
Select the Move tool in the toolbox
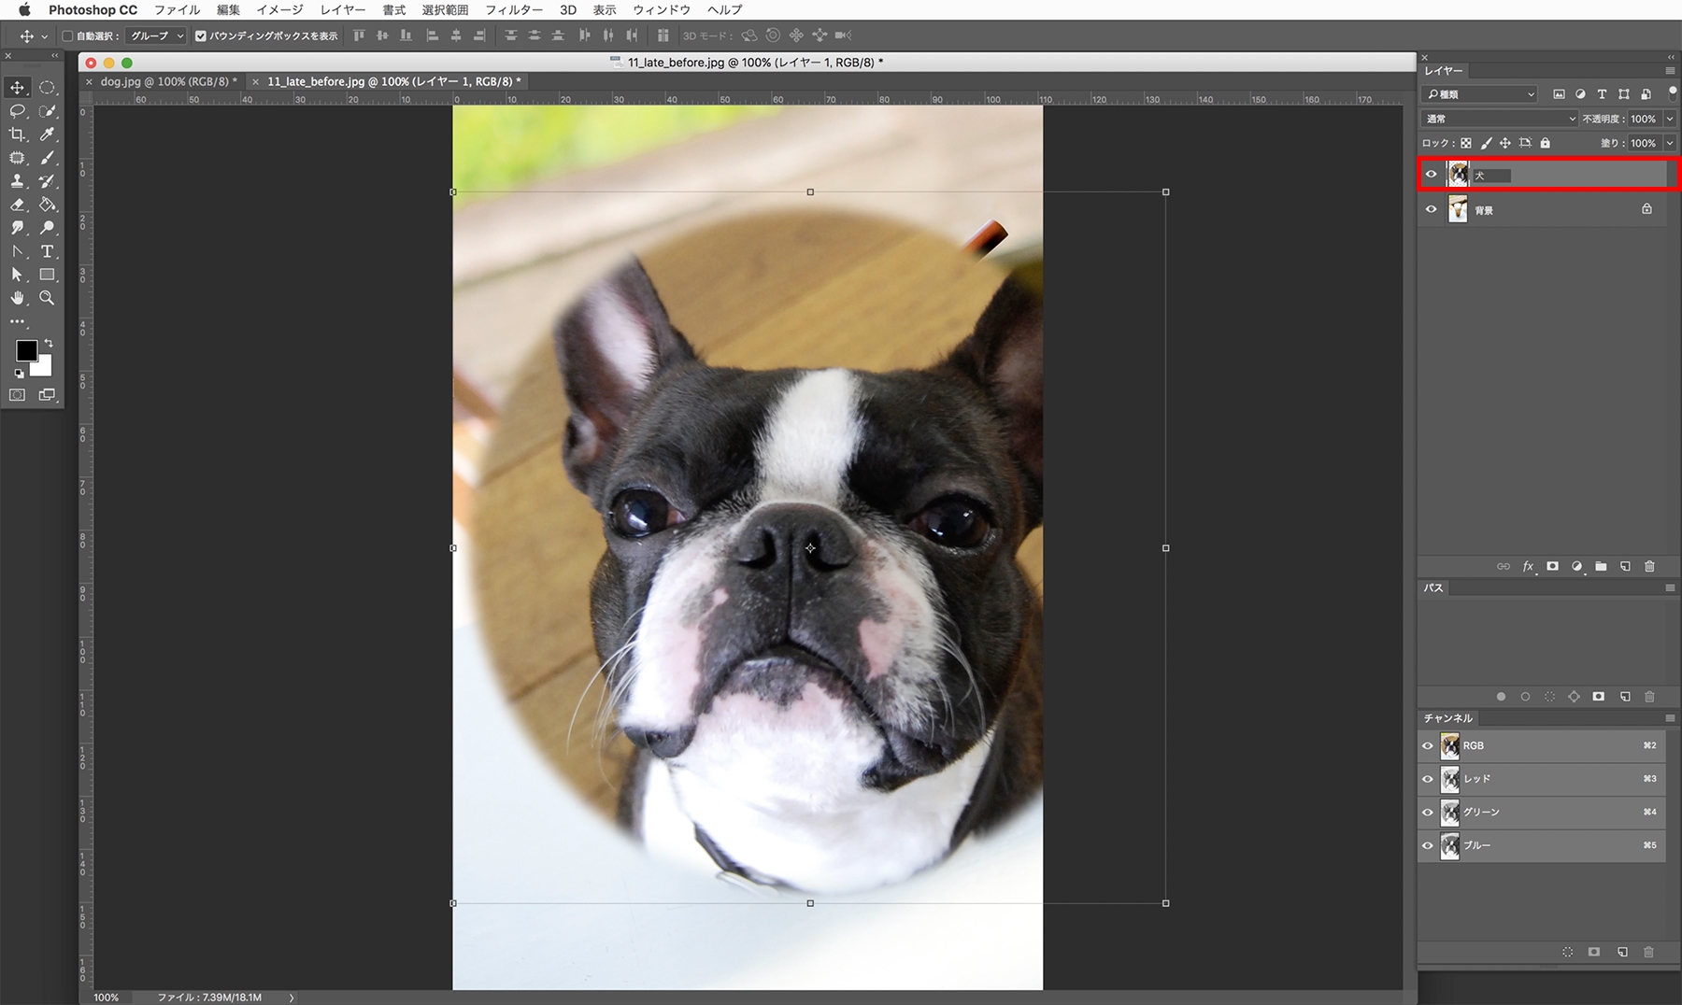18,88
